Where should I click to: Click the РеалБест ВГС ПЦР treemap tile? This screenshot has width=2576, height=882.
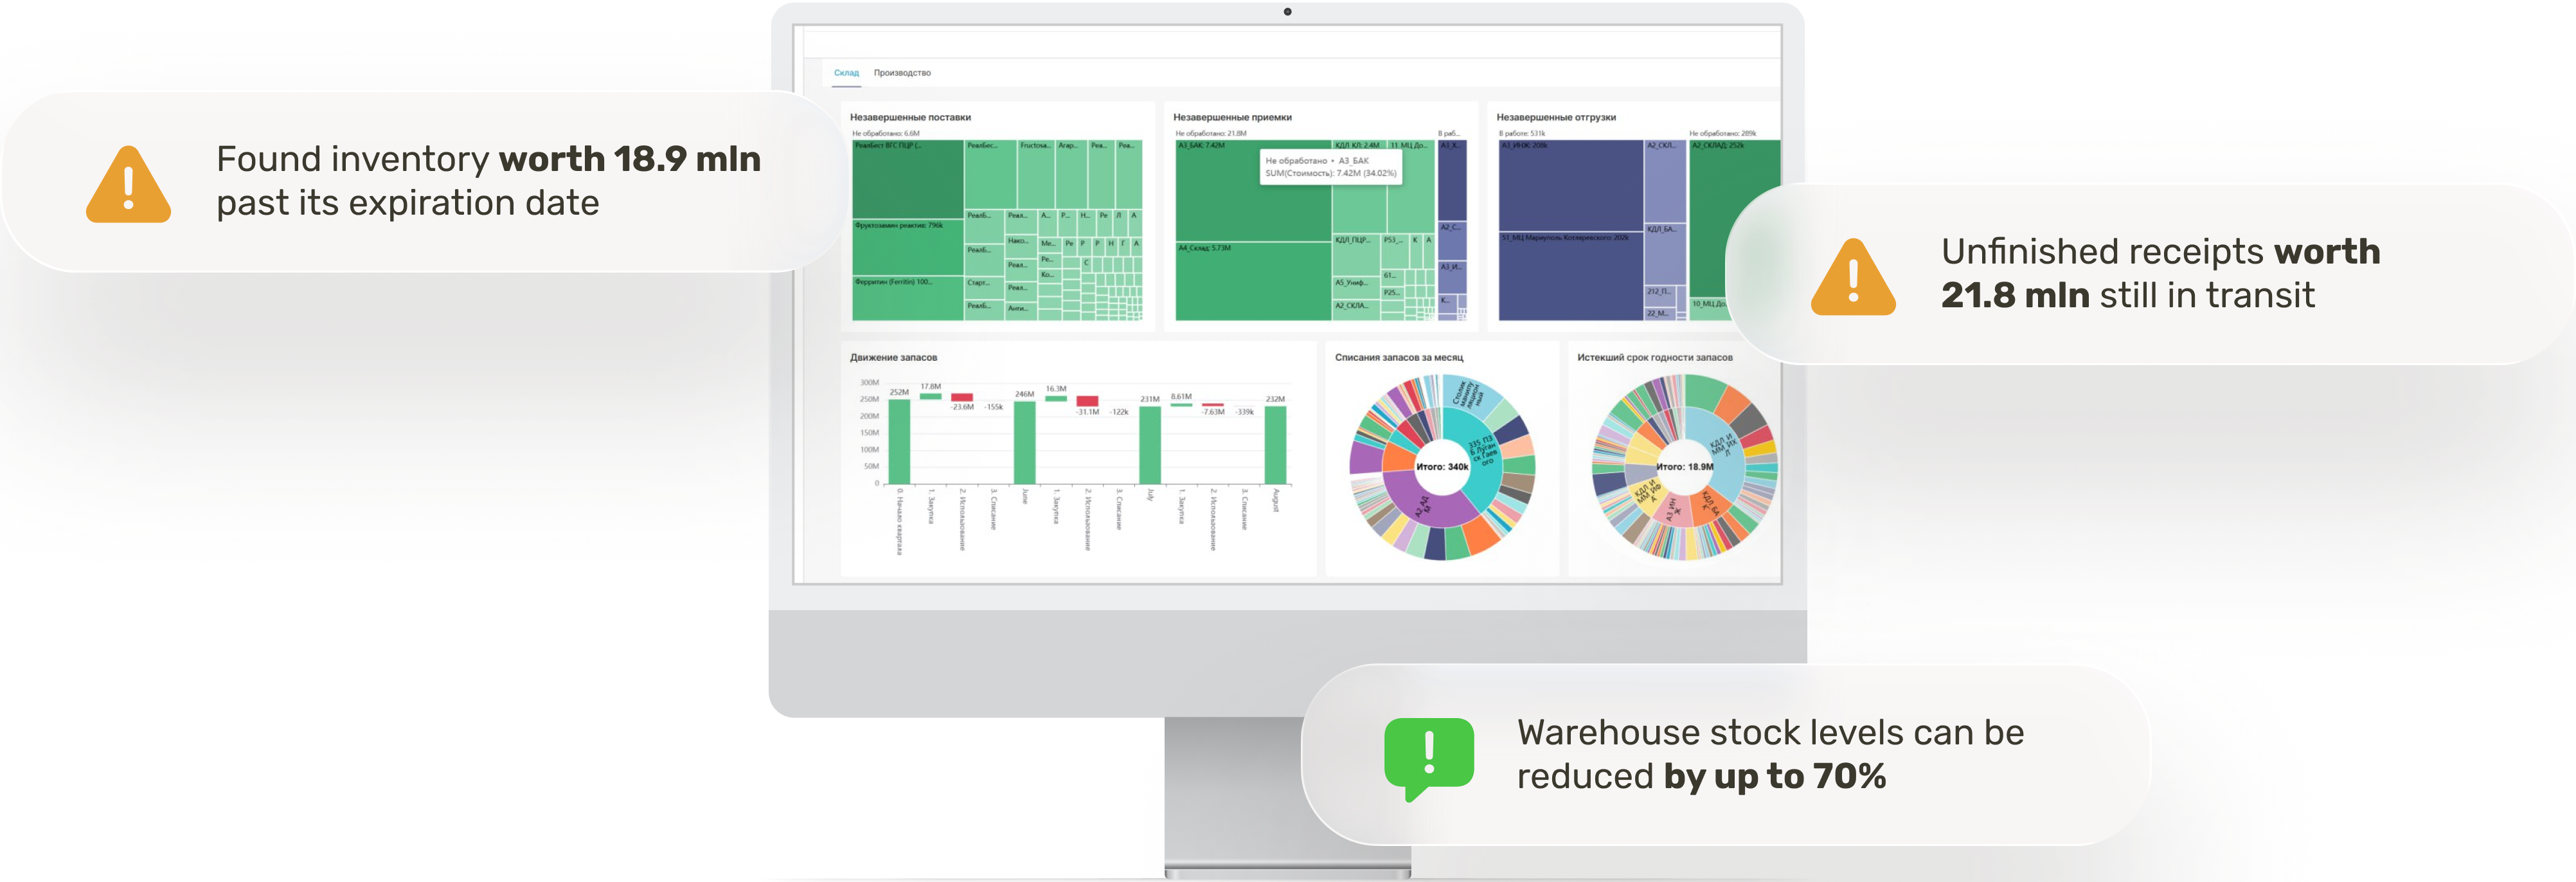click(x=907, y=180)
